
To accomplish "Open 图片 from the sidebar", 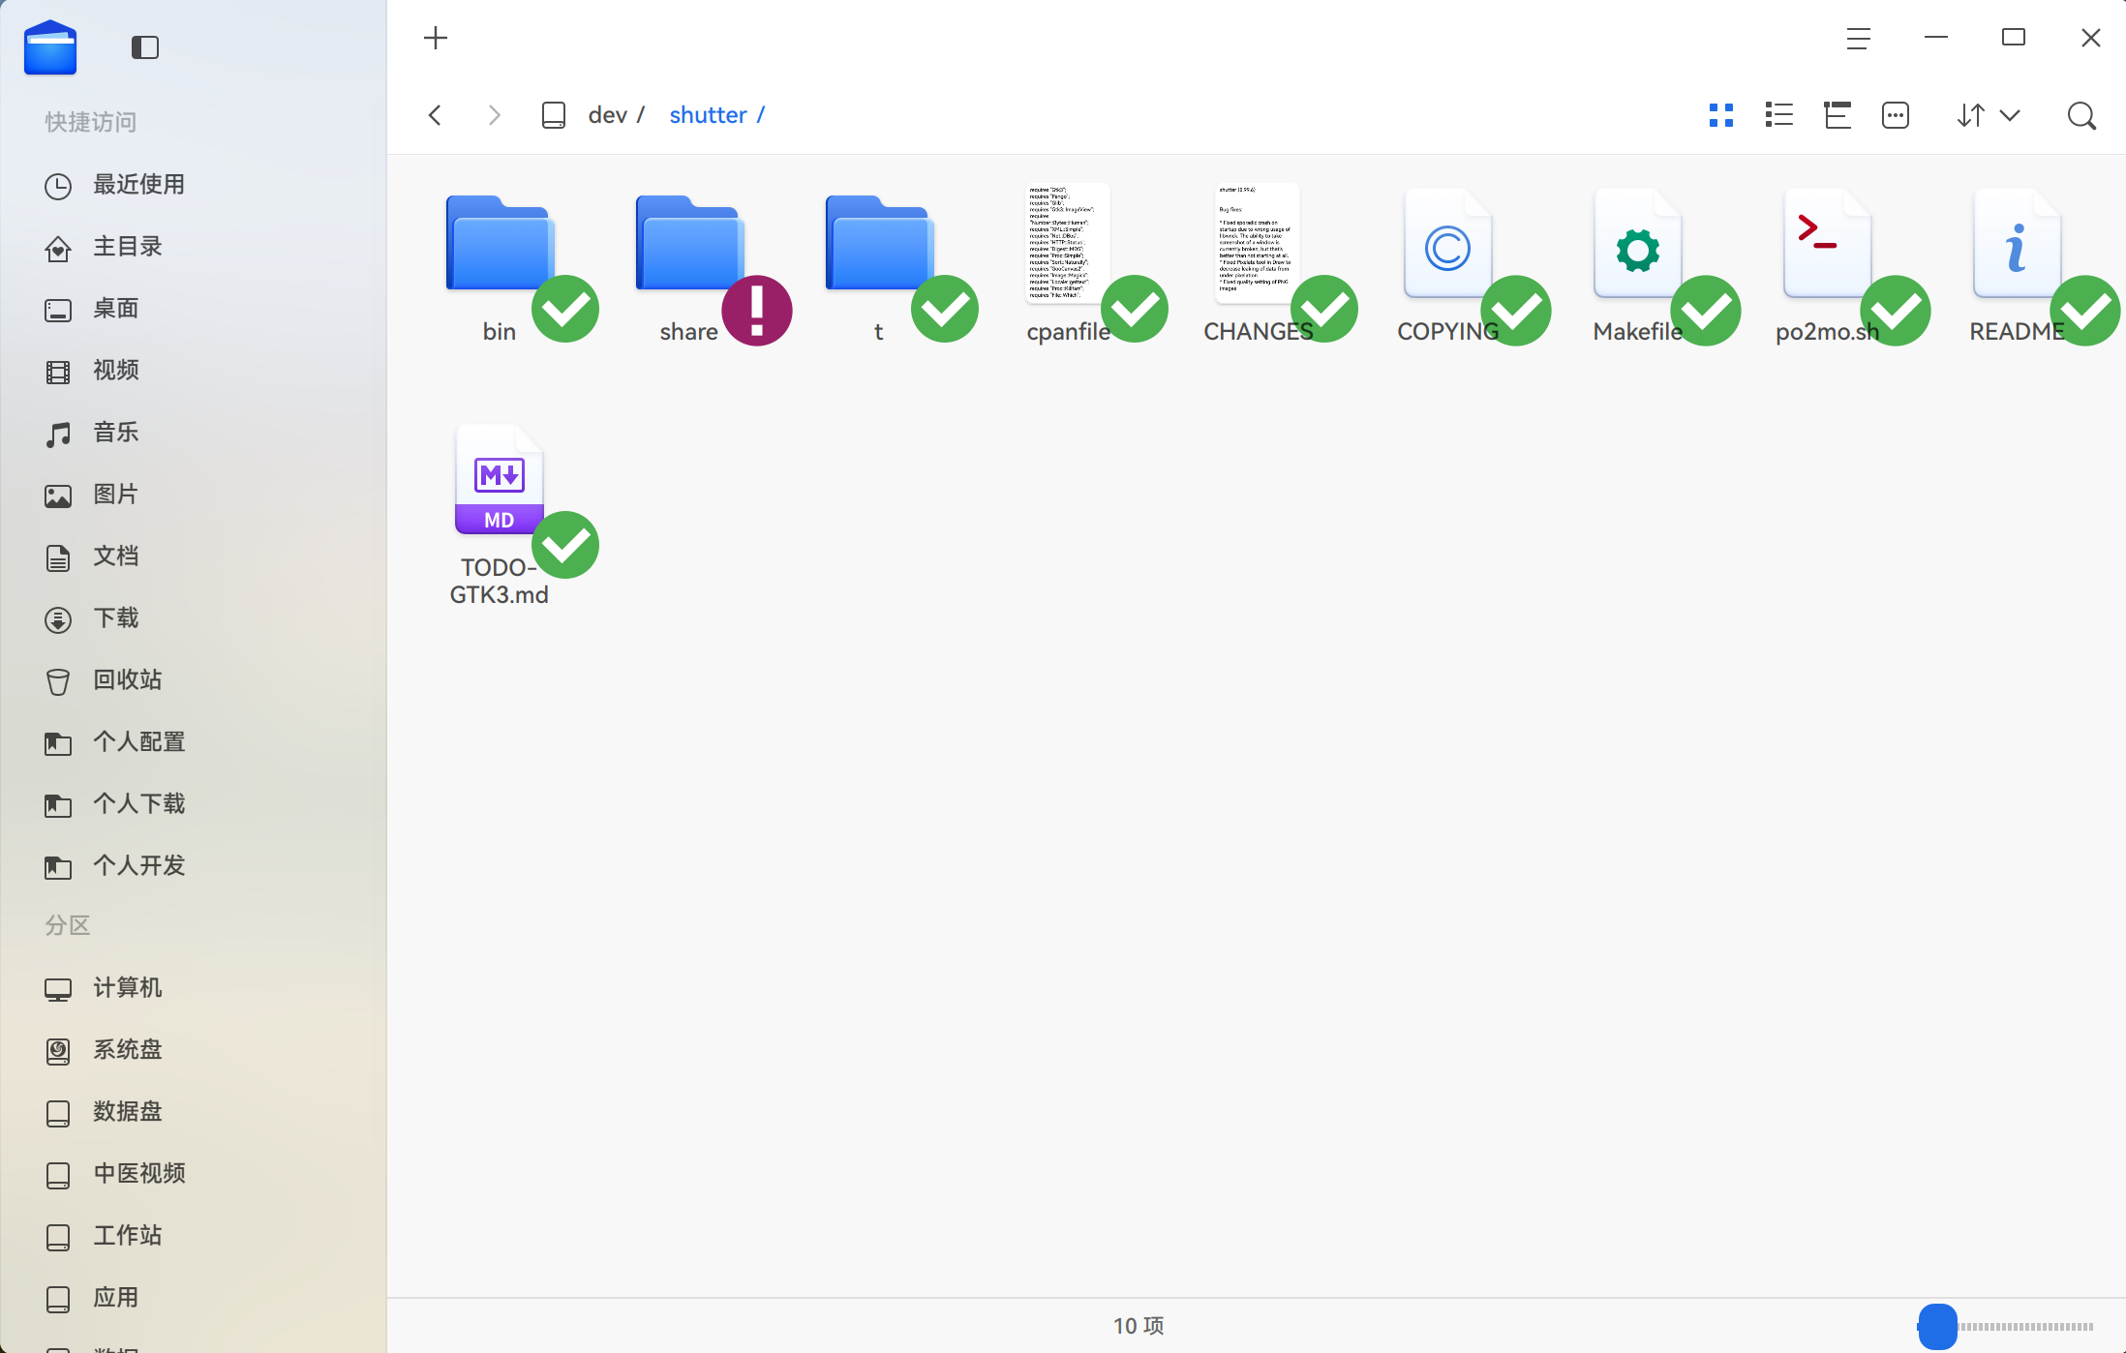I will pyautogui.click(x=115, y=494).
